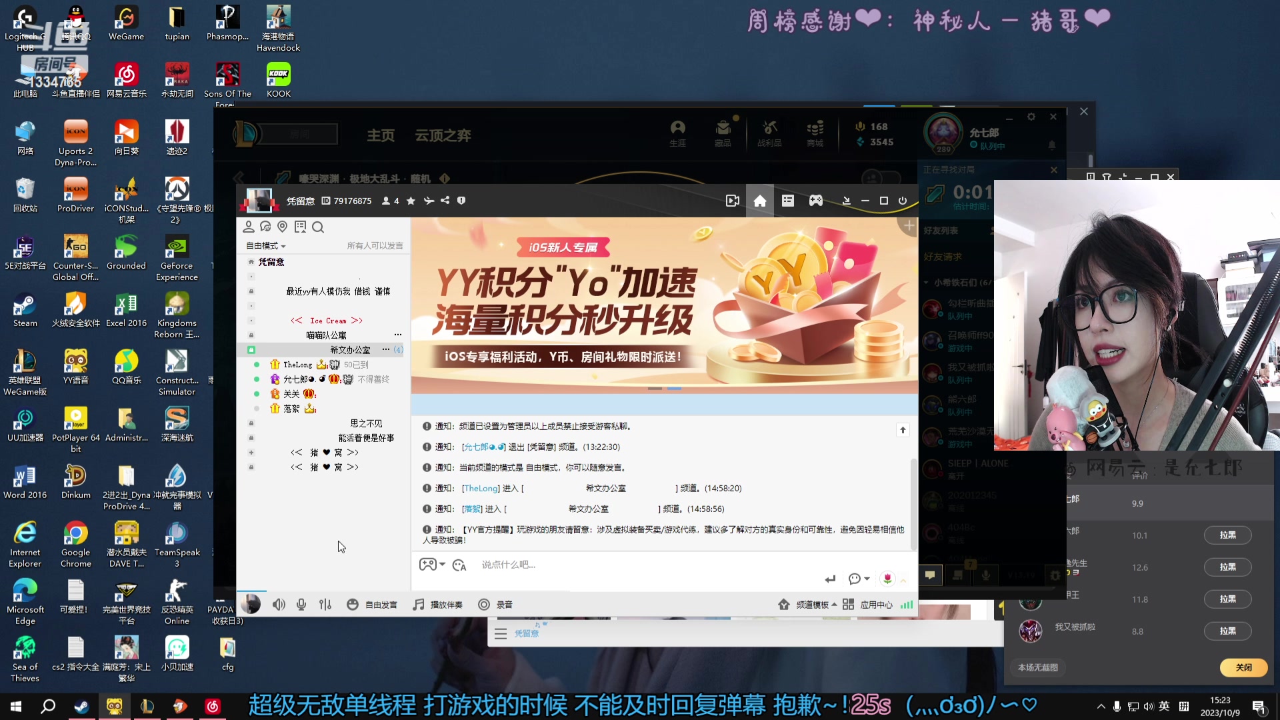The width and height of the screenshot is (1280, 720).
Task: Open the YY home page icon
Action: [759, 201]
